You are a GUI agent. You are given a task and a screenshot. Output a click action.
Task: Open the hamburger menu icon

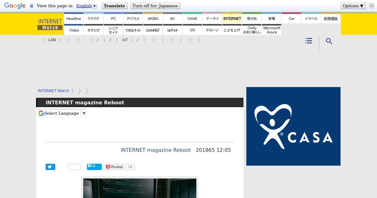(309, 41)
